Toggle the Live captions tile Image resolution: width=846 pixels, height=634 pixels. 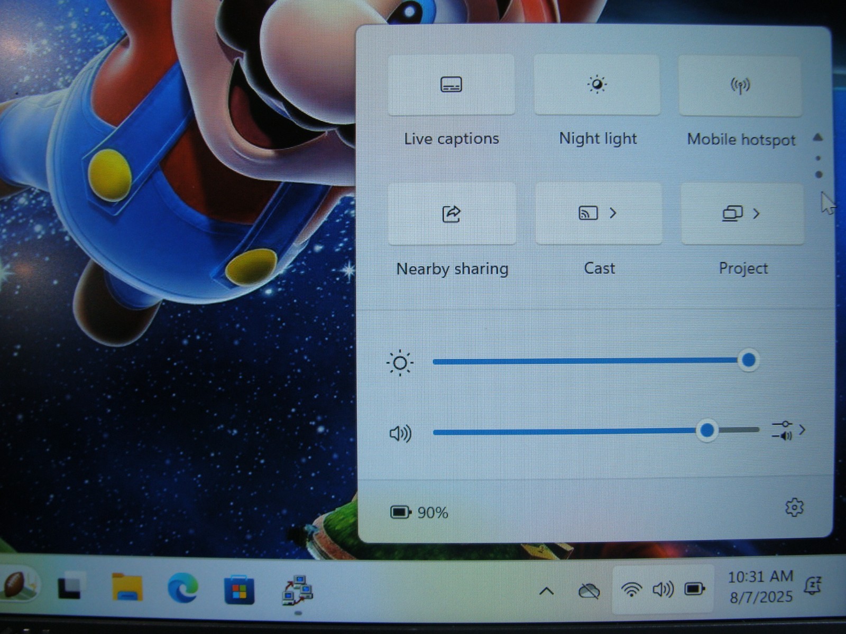(451, 85)
